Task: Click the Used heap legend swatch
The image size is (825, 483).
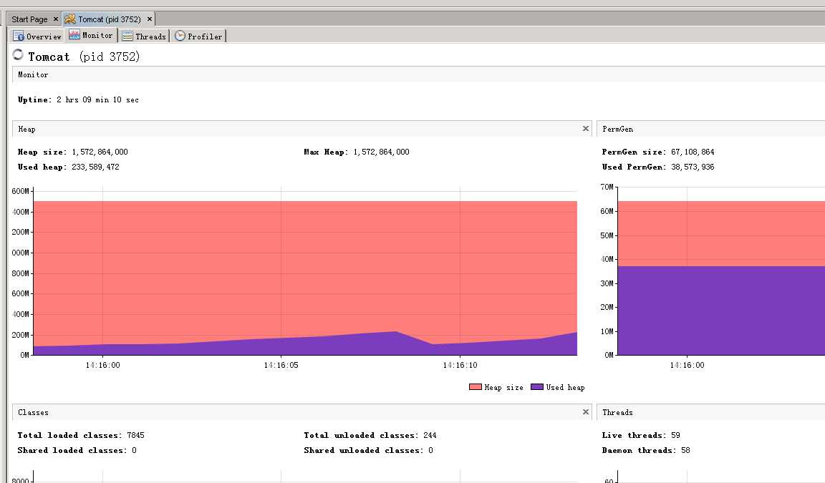Action: tap(536, 387)
